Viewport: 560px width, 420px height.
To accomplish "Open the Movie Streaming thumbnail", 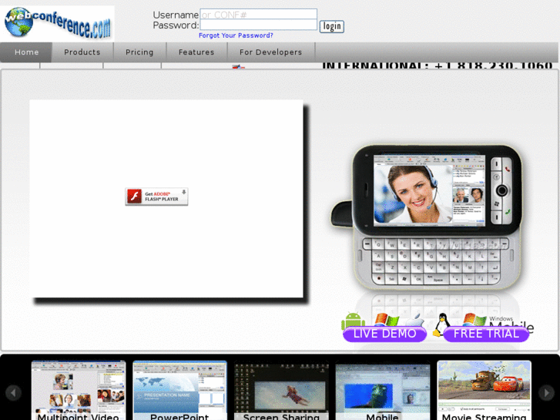I will (484, 390).
